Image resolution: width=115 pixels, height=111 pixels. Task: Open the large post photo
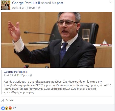[x=57, y=40]
